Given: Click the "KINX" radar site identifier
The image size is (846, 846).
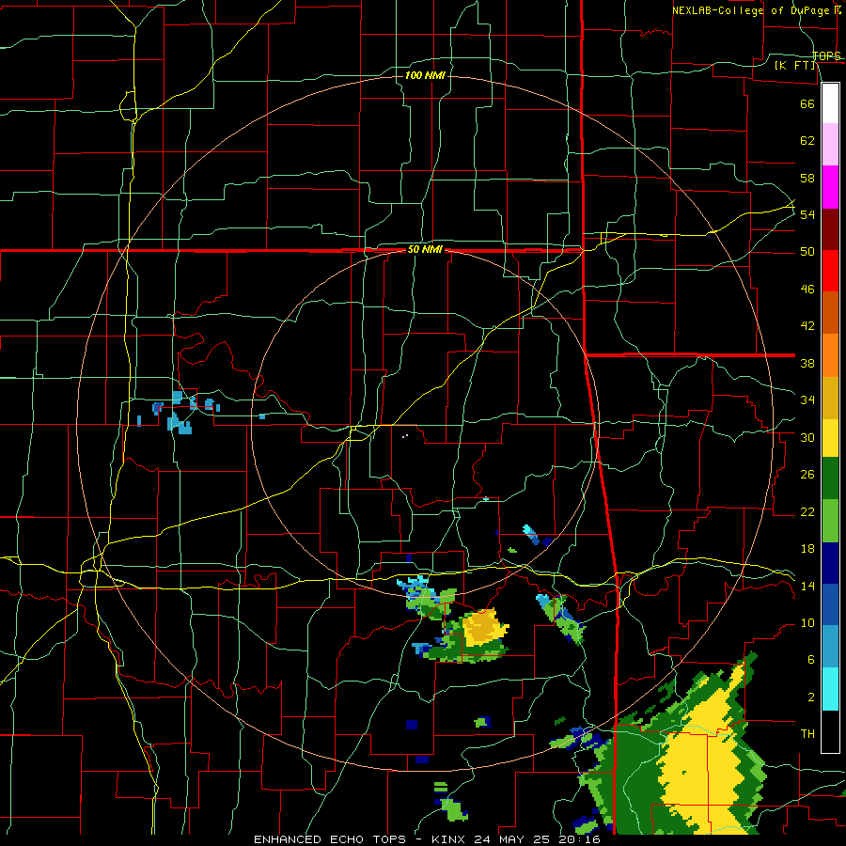Looking at the screenshot, I should 450,839.
